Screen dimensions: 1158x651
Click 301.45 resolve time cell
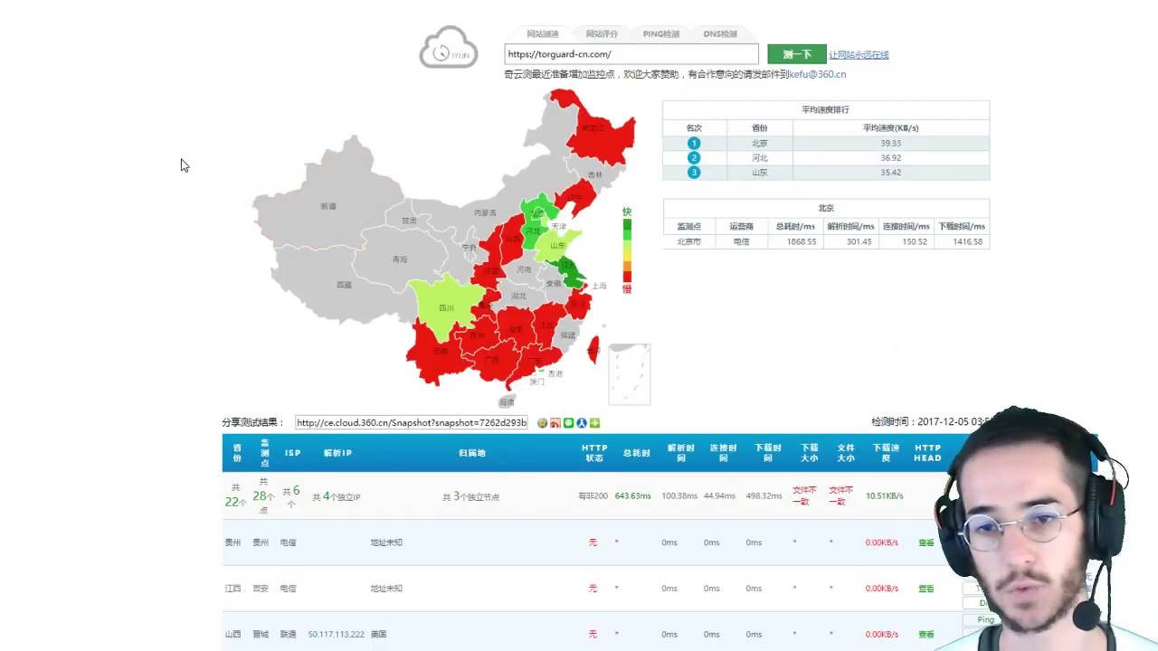850,241
